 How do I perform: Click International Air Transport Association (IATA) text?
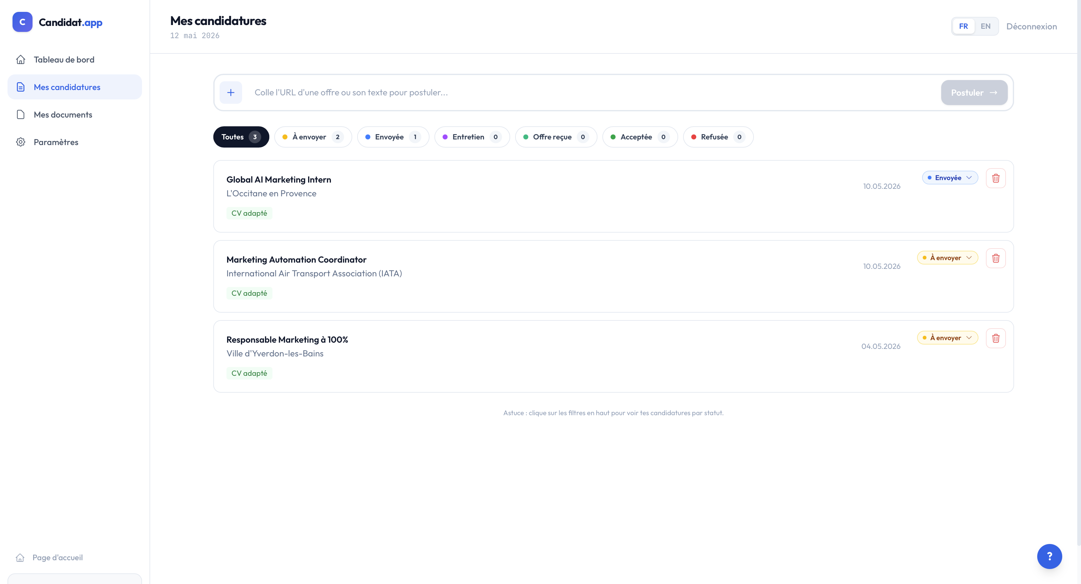314,274
